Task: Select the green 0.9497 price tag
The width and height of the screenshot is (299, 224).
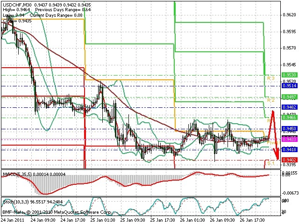Action: (290, 97)
